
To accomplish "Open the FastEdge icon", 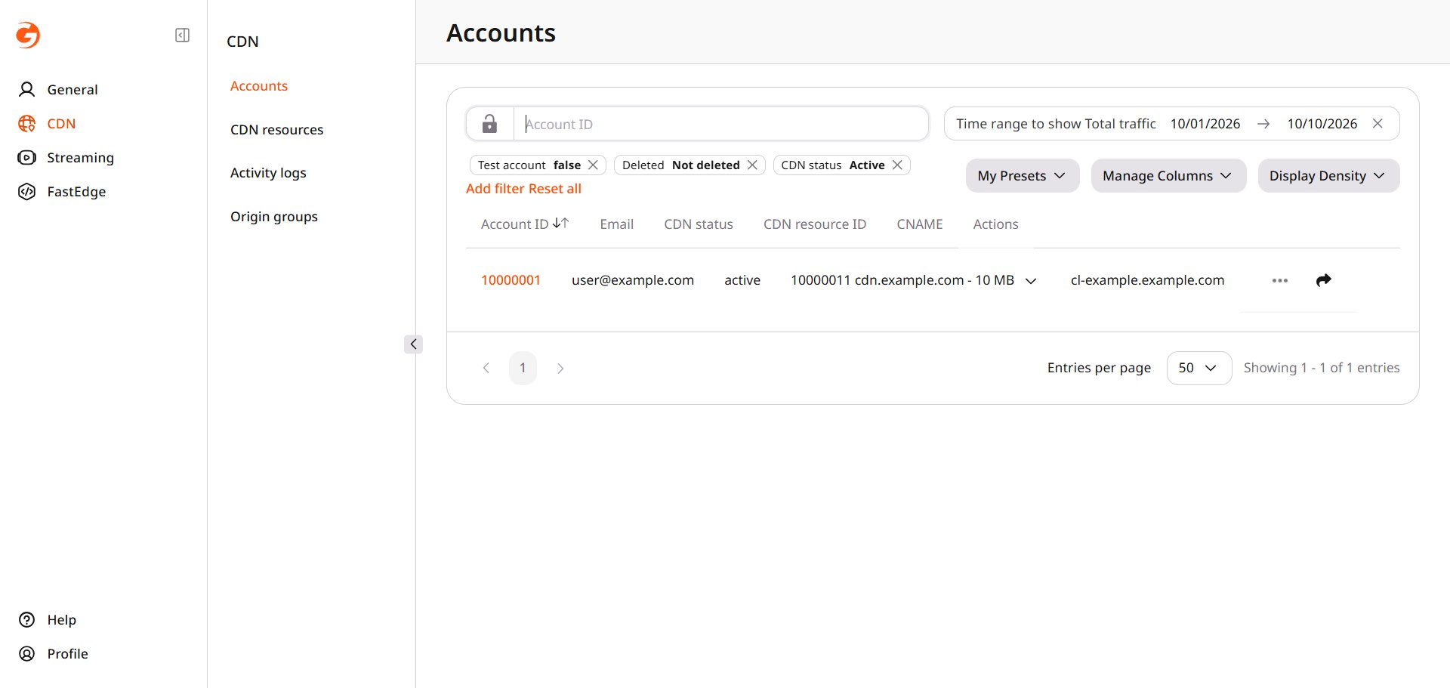I will (27, 192).
